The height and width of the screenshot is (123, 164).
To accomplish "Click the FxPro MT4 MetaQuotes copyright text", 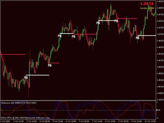I will tap(25, 118).
